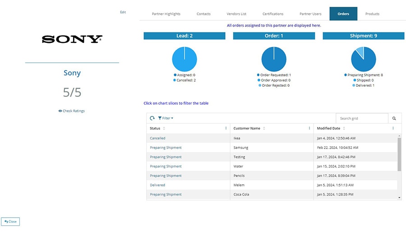
Task: Click the refresh grid icon
Action: [152, 118]
